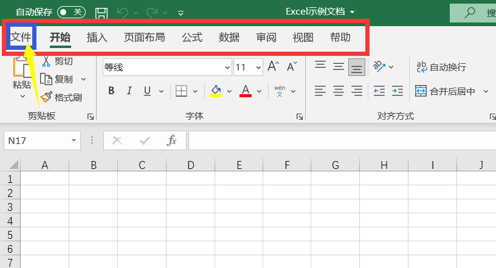This screenshot has width=496, height=268.
Task: Open the name box dropdown arrow
Action: [74, 140]
